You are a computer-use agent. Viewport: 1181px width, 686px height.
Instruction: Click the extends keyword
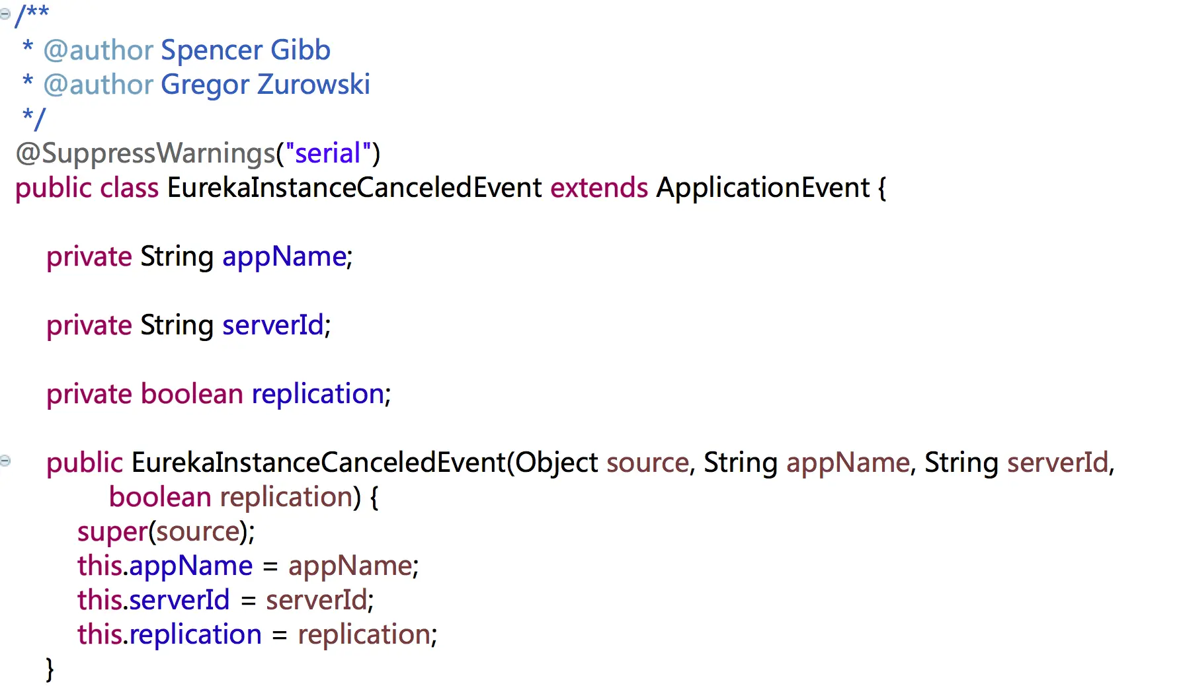(x=598, y=188)
